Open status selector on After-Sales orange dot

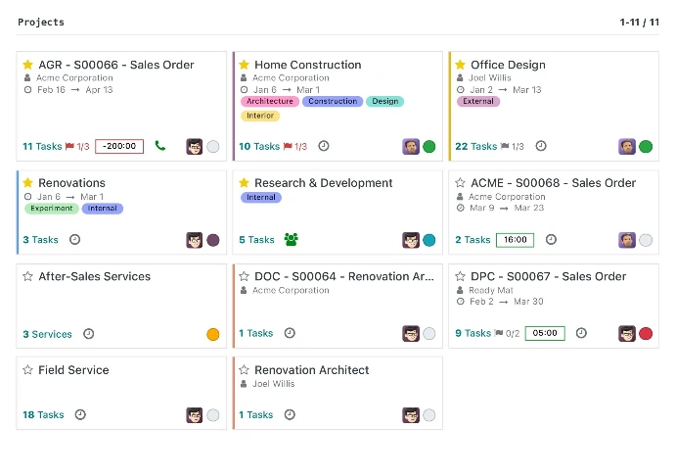point(213,334)
